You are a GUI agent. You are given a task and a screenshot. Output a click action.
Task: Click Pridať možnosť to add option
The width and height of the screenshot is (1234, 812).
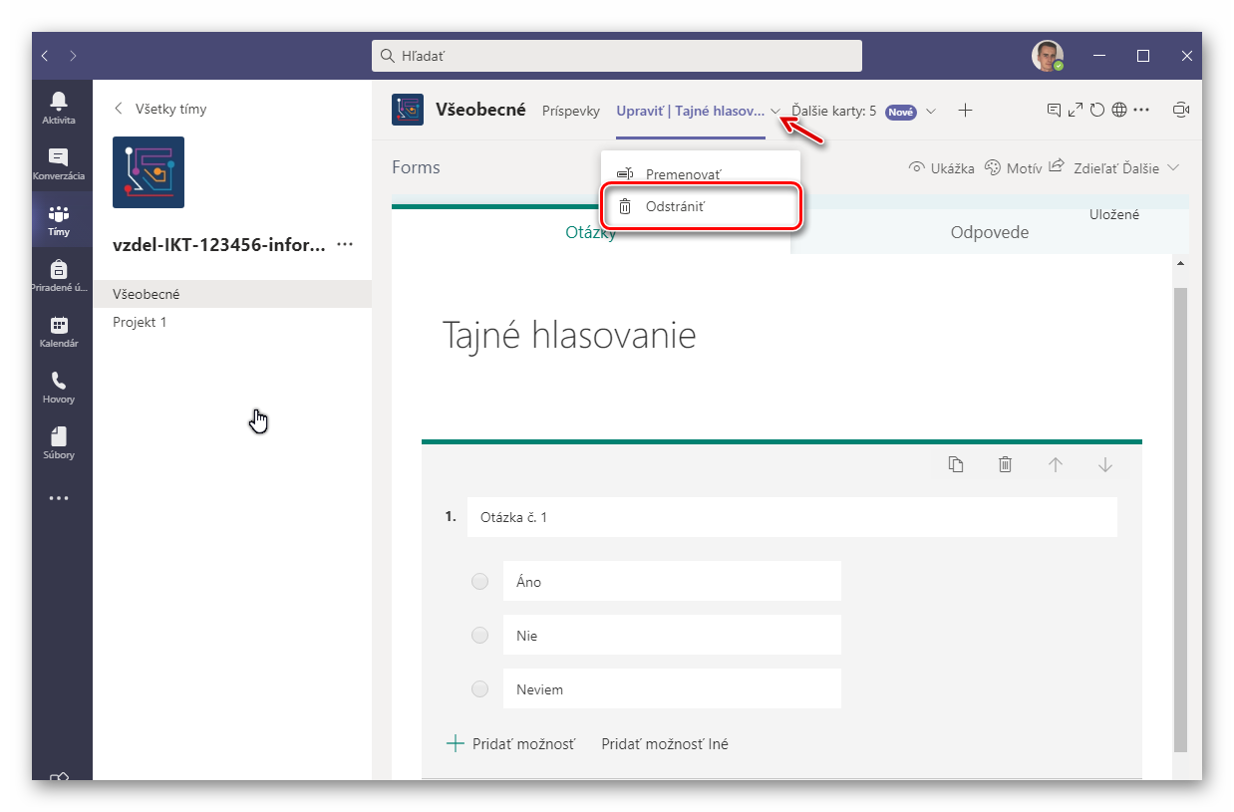click(511, 743)
